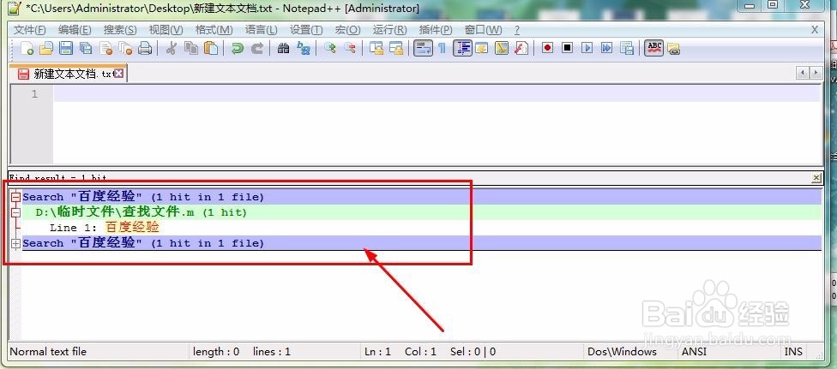
Task: Click the X at menu bar right end
Action: 815,30
